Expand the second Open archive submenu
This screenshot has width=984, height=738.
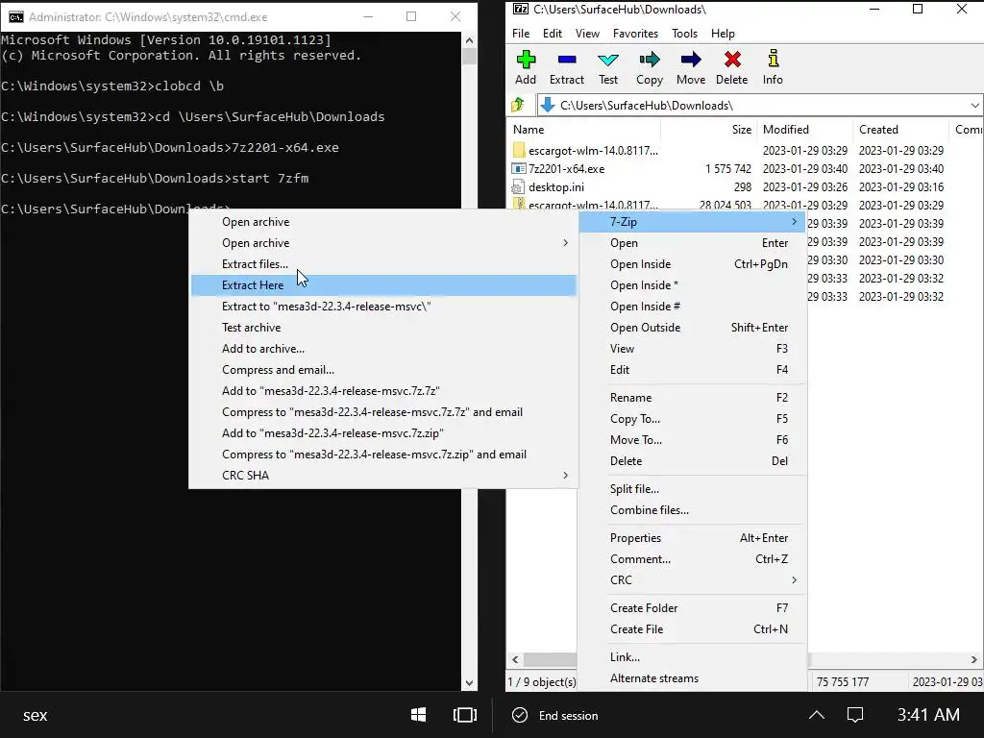tap(382, 243)
